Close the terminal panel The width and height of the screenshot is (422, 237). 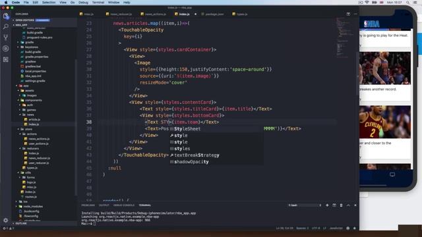coord(355,205)
